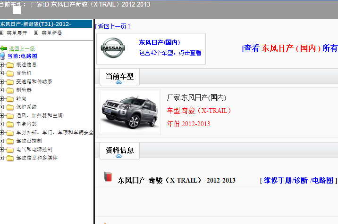Click 东风日产-奇骏(X-TRAIL)-2012-2013 entry
This screenshot has width=338, height=224.
coord(177,180)
